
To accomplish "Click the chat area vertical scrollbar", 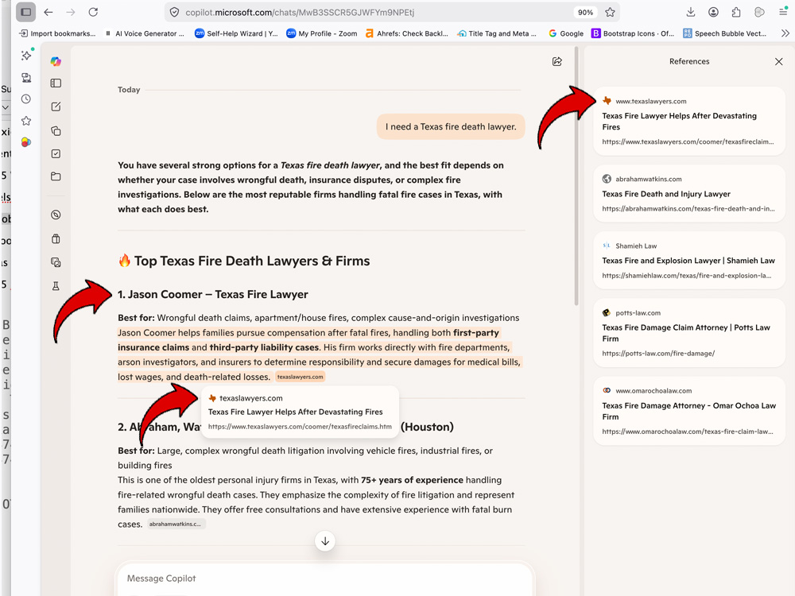I will point(576,176).
